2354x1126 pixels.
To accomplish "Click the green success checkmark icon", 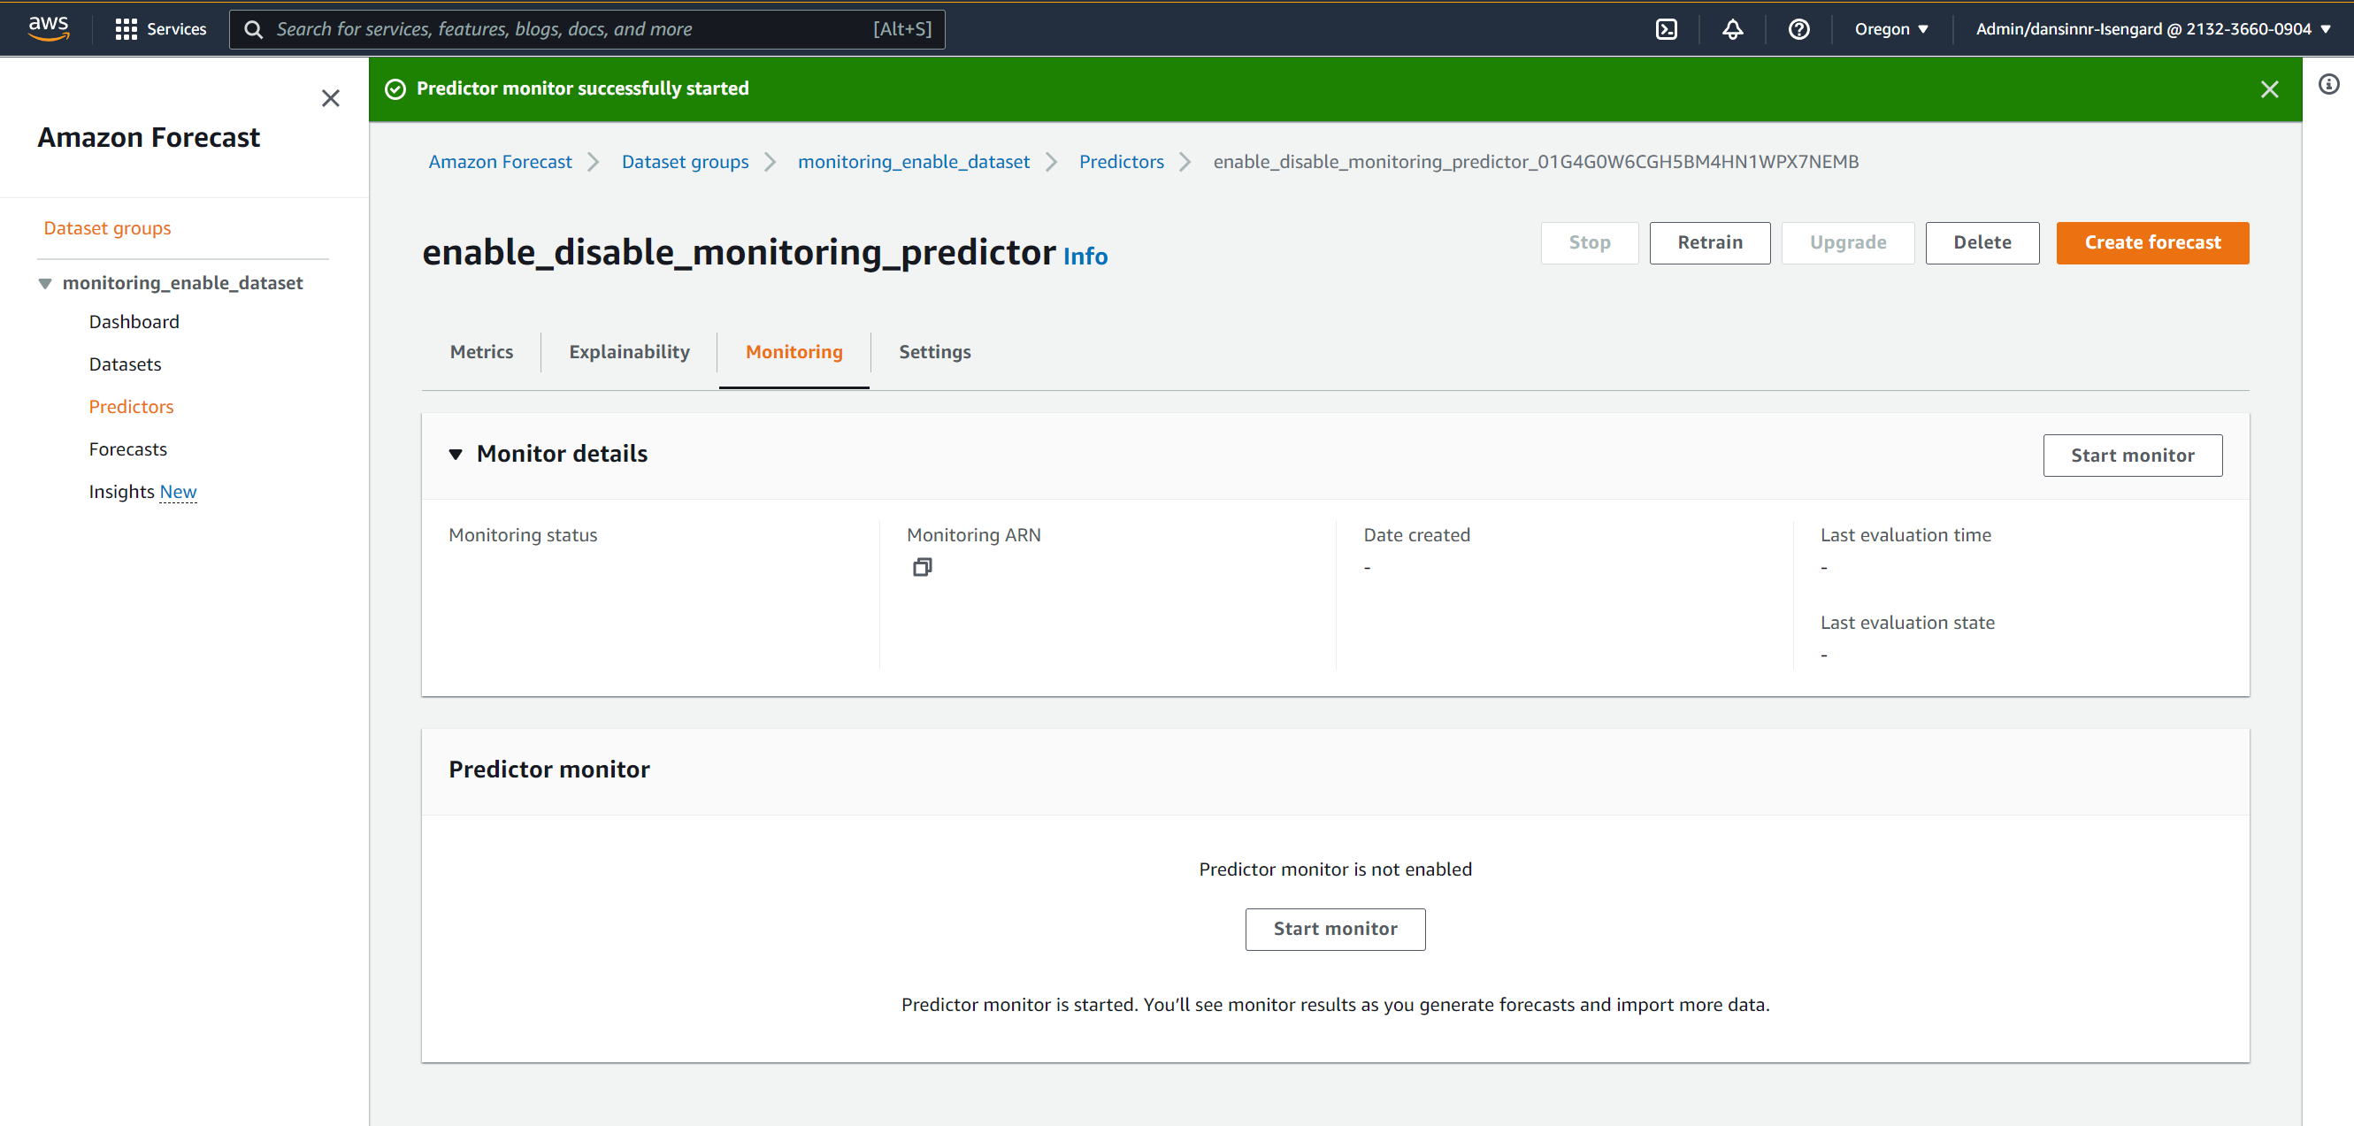I will pos(395,88).
